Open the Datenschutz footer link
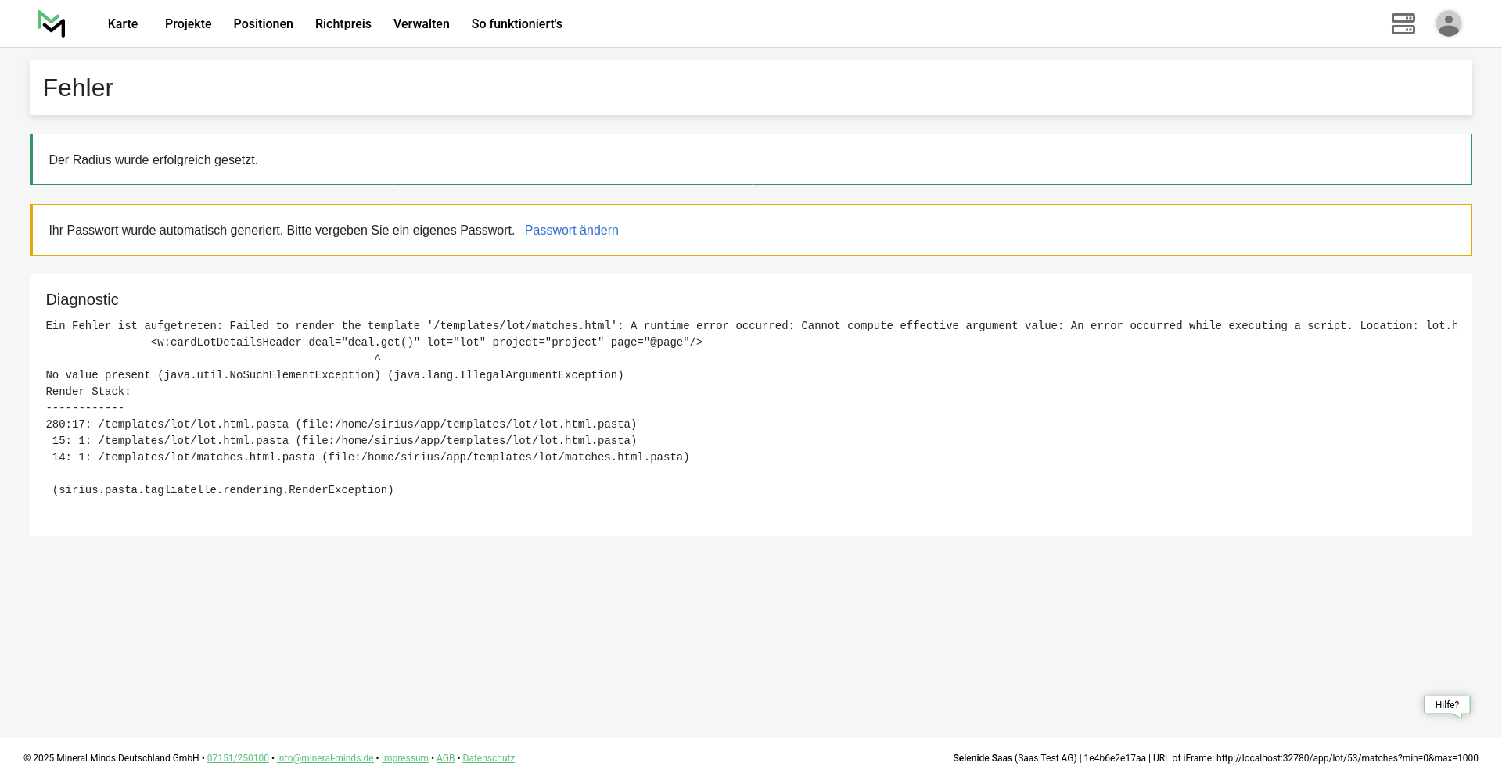 [x=488, y=758]
